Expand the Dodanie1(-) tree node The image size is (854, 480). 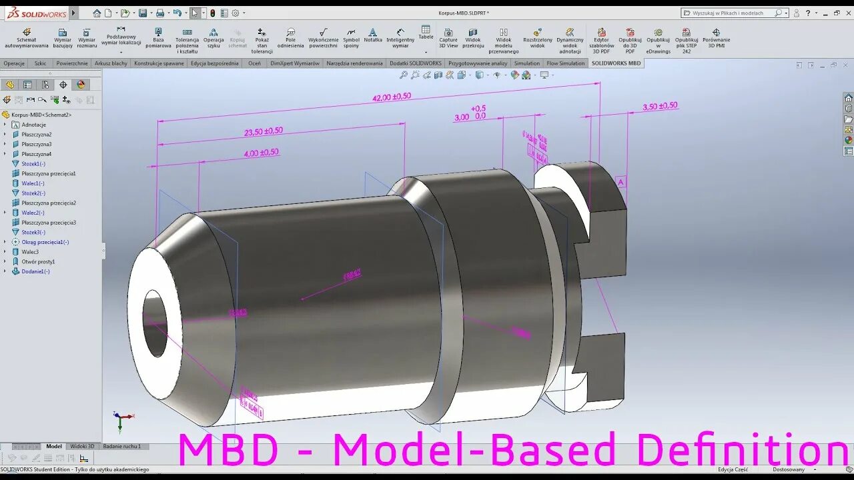pyautogui.click(x=5, y=271)
